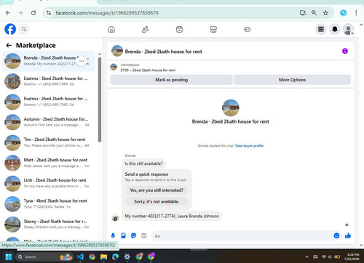Open the zoom magnifier in address bar
This screenshot has width=364, height=263.
[x=314, y=13]
